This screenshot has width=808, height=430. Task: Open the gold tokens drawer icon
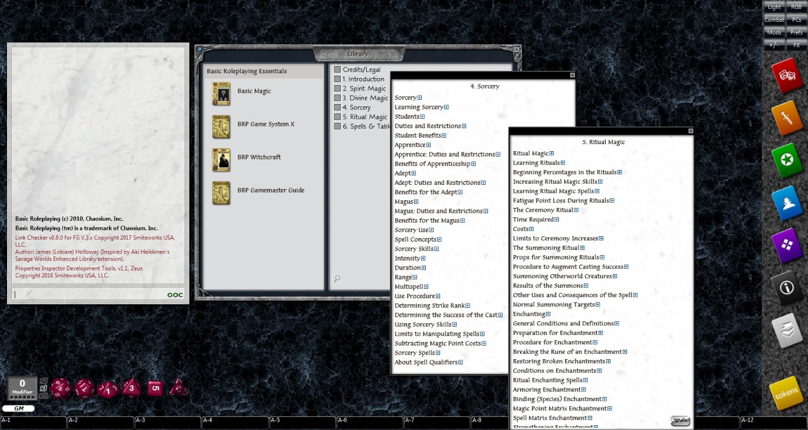[x=787, y=392]
